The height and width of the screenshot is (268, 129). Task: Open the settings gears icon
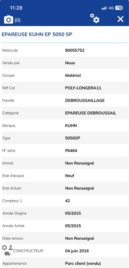pos(95,19)
